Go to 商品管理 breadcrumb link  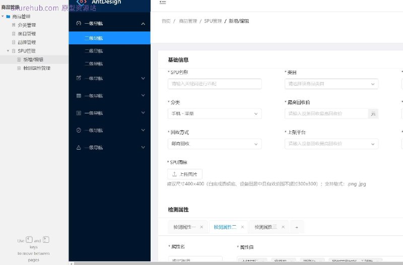coord(188,21)
